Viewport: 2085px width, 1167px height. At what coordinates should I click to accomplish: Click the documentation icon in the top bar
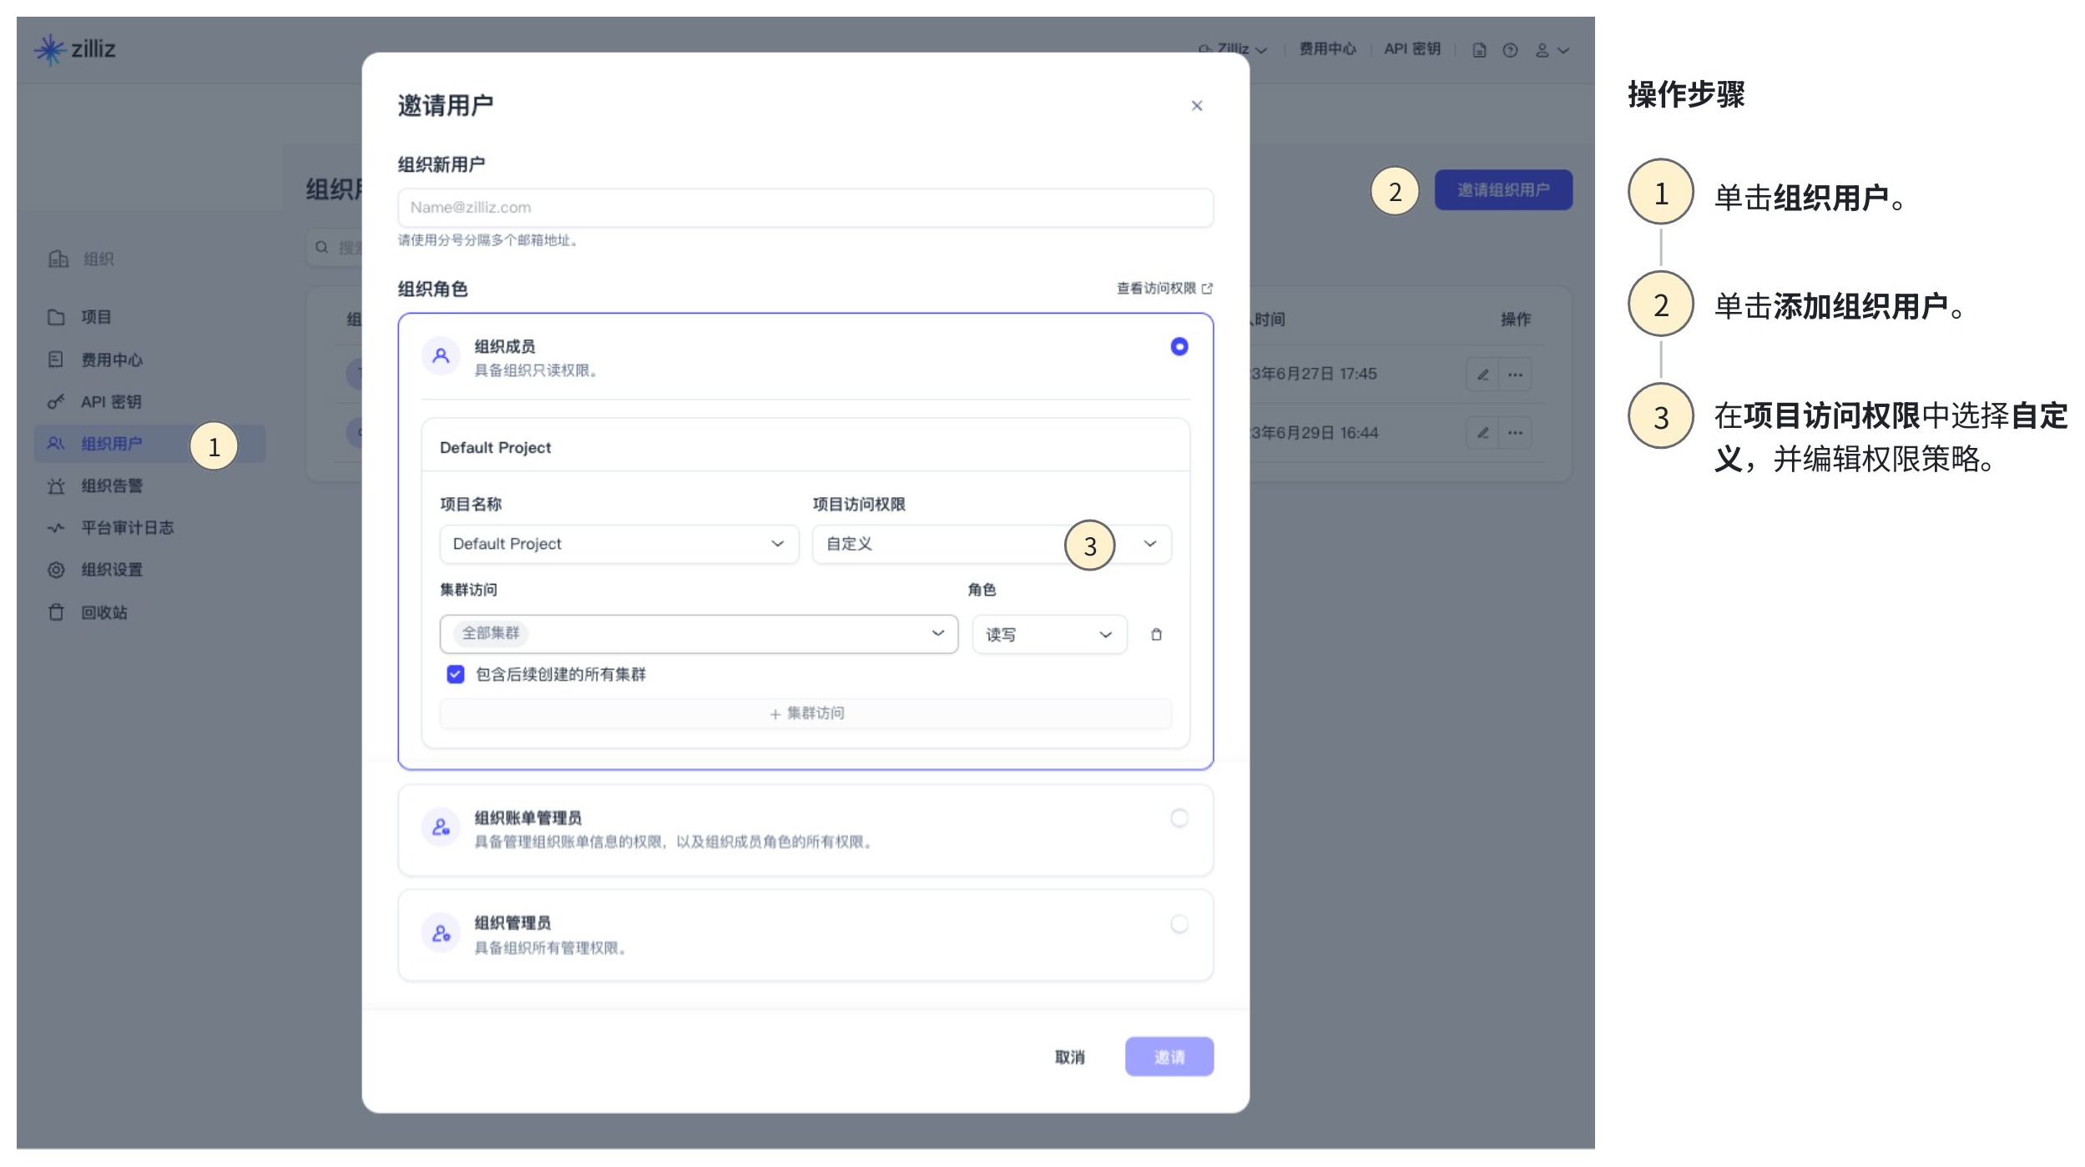click(1479, 50)
